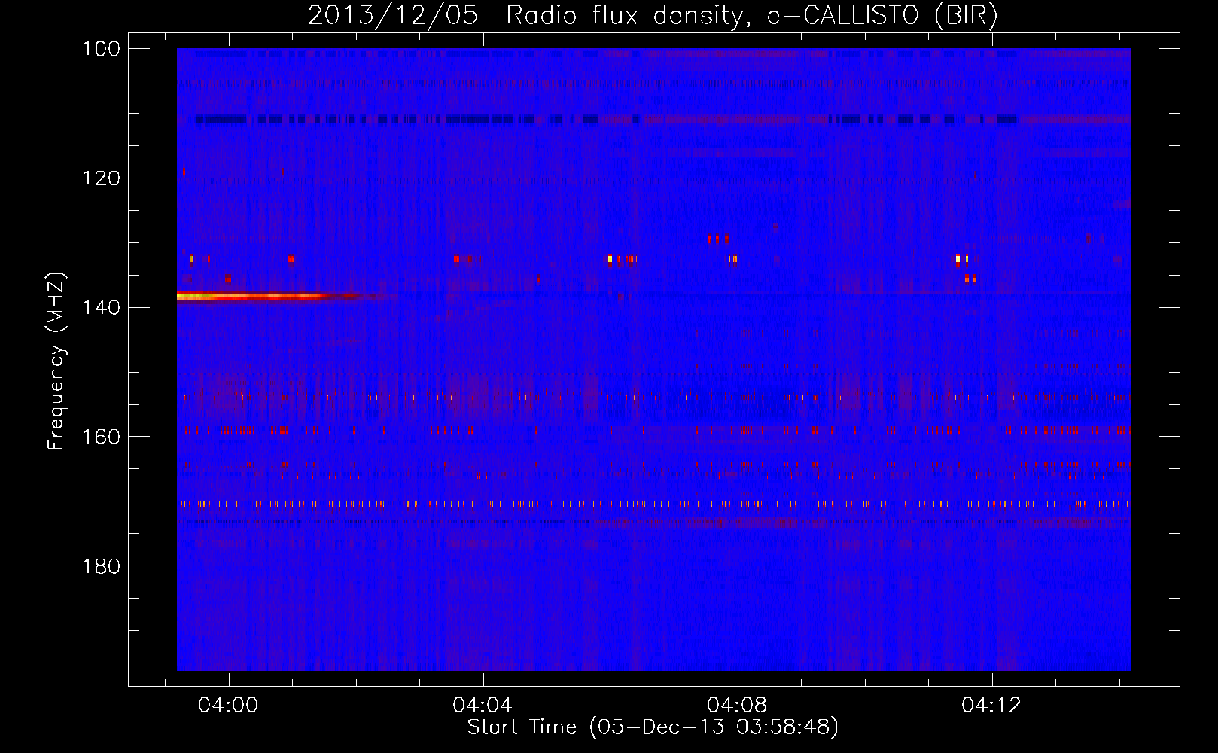The image size is (1218, 753).
Task: Click the 04:12 time tick label
Action: tap(991, 705)
